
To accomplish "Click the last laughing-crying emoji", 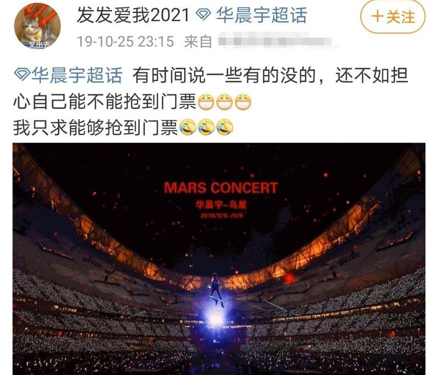I will click(225, 128).
